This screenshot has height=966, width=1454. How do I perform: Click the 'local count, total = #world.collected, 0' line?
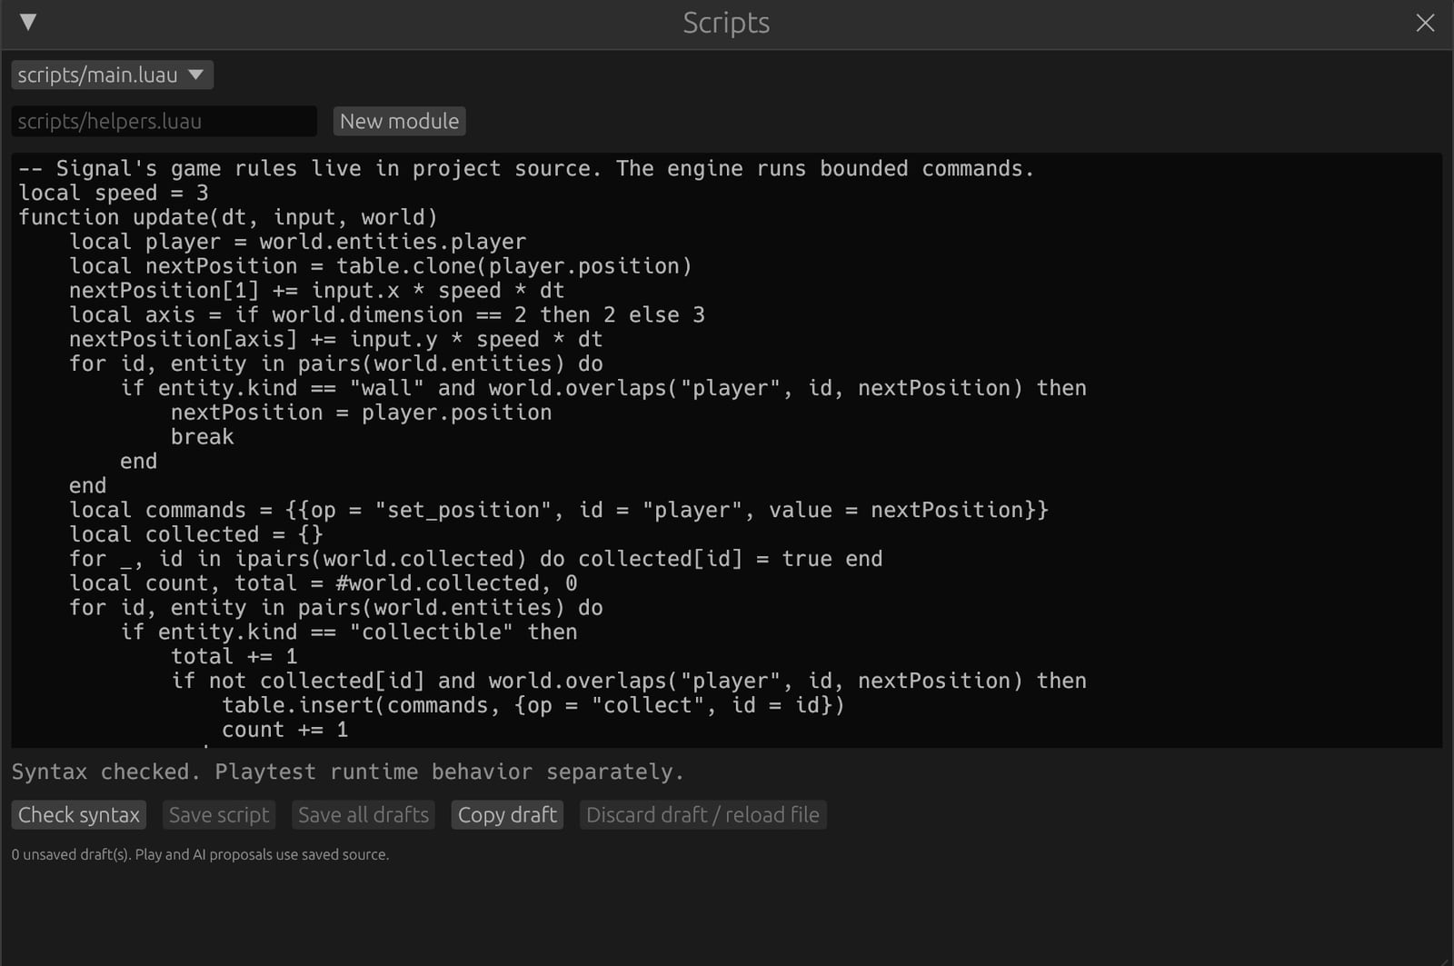click(x=323, y=583)
